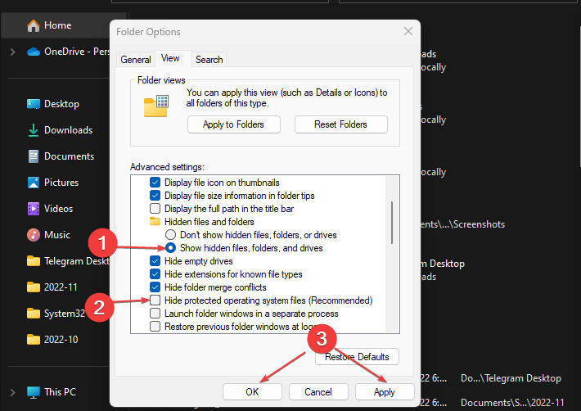Click the Hidden files and folders folder icon
The height and width of the screenshot is (411, 581).
155,222
